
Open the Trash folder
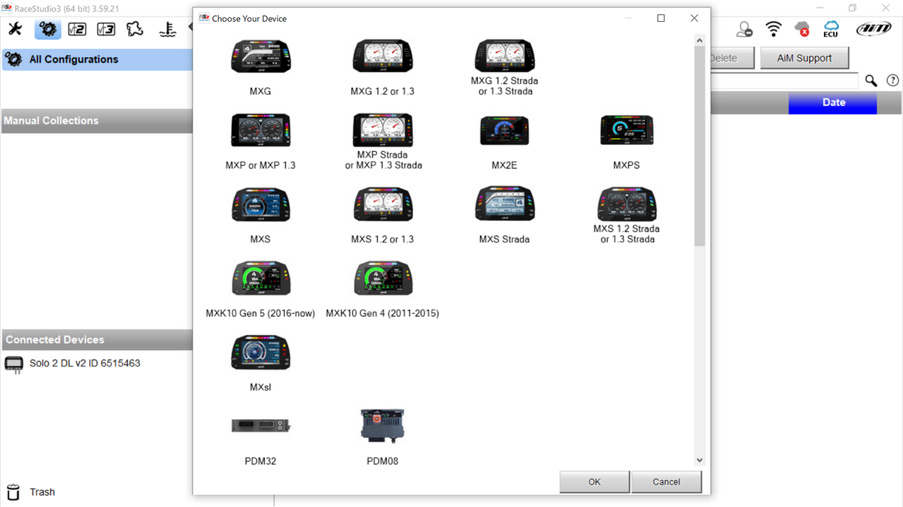[x=31, y=492]
